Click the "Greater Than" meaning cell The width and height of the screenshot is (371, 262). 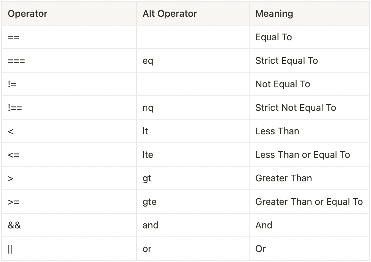pyautogui.click(x=283, y=178)
